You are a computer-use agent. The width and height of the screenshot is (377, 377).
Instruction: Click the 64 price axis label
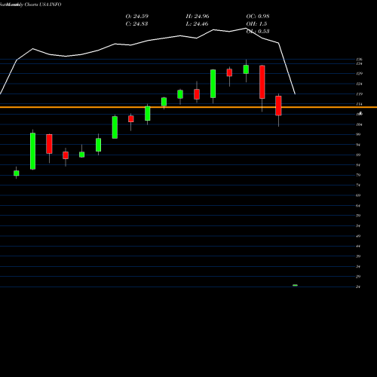(x=358, y=206)
